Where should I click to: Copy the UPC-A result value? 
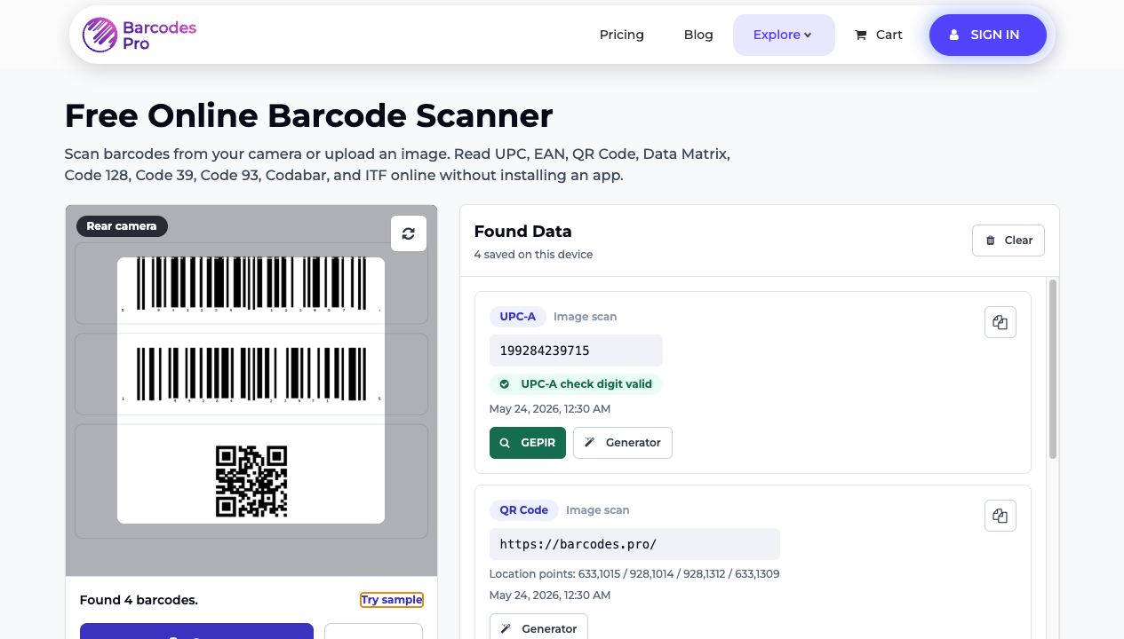pyautogui.click(x=1000, y=322)
